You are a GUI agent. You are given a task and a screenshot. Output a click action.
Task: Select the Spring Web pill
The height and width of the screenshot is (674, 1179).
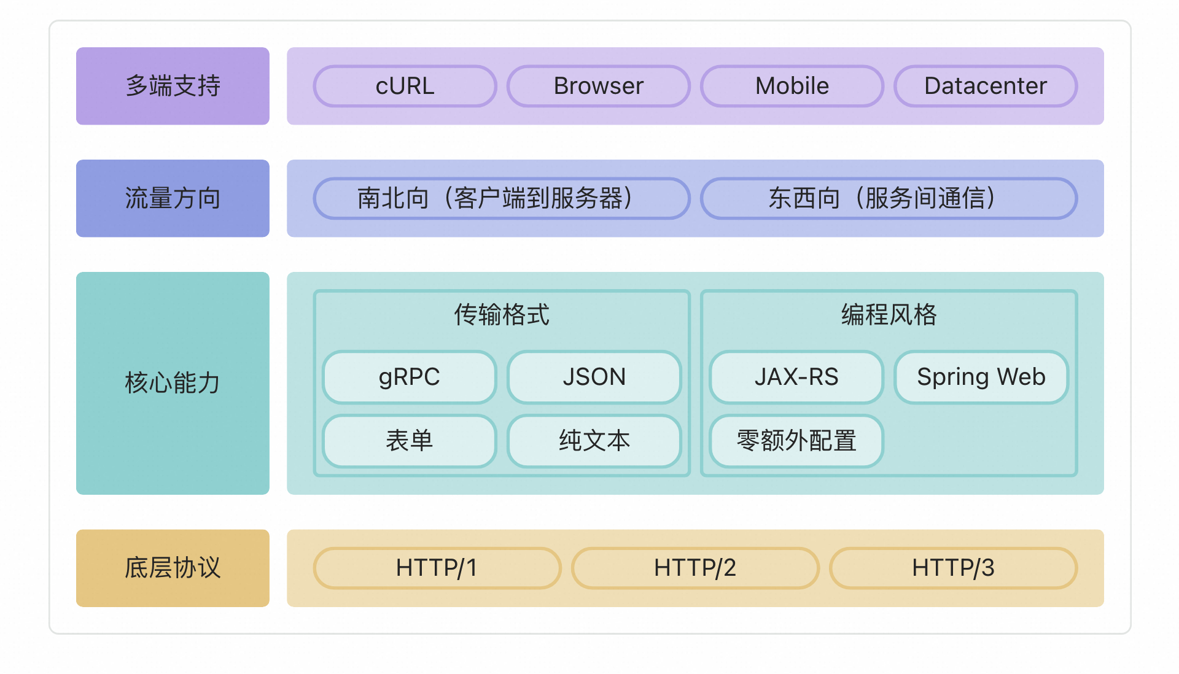click(981, 377)
